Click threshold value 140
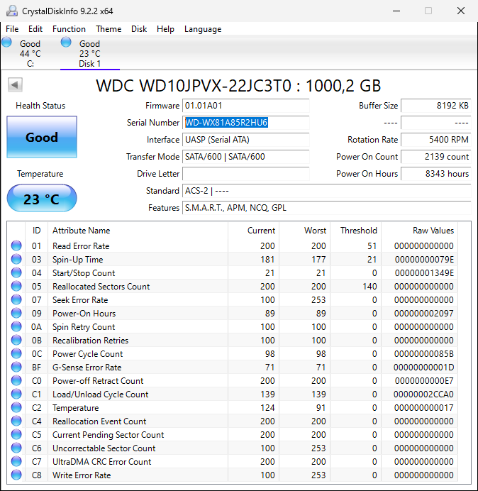 point(369,287)
